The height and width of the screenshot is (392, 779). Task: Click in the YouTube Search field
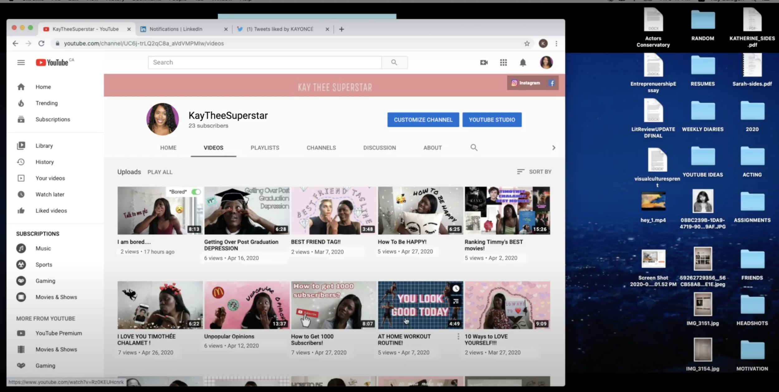pyautogui.click(x=265, y=62)
